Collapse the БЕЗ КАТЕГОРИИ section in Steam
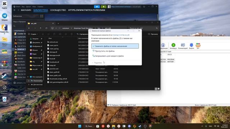 (x=13, y=37)
